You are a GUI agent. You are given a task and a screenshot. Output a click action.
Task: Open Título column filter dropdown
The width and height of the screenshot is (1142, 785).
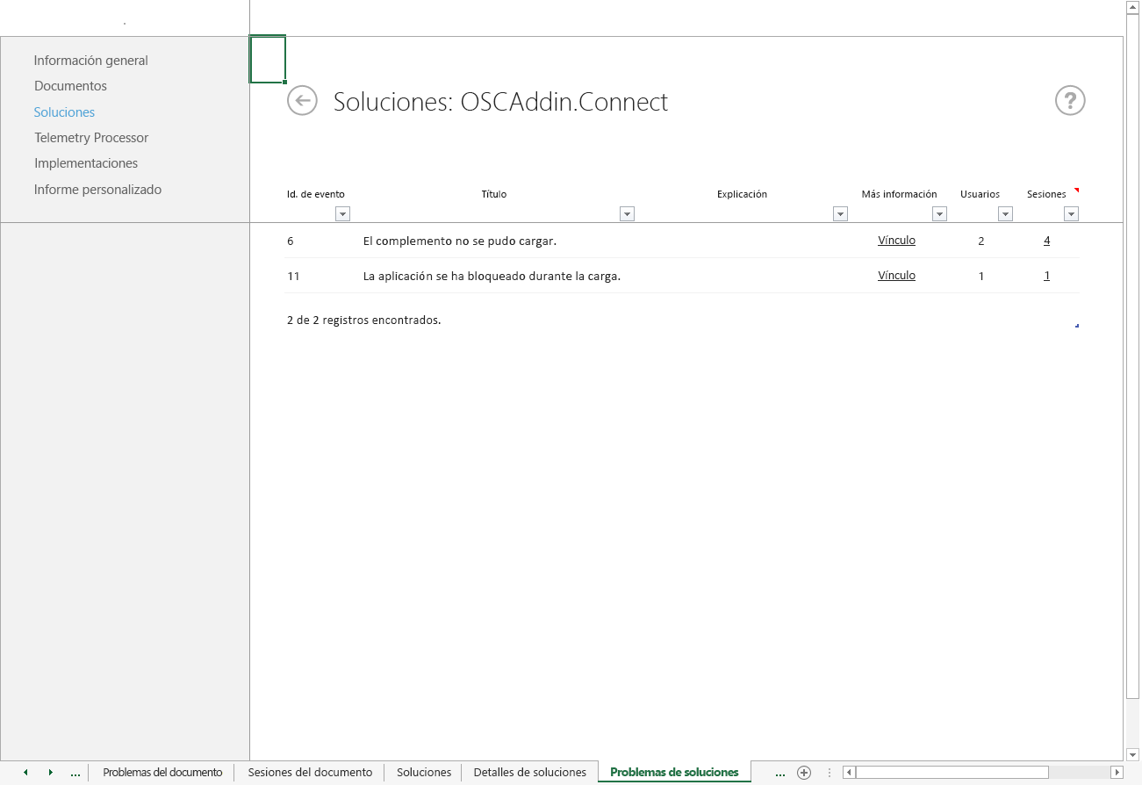(x=627, y=213)
